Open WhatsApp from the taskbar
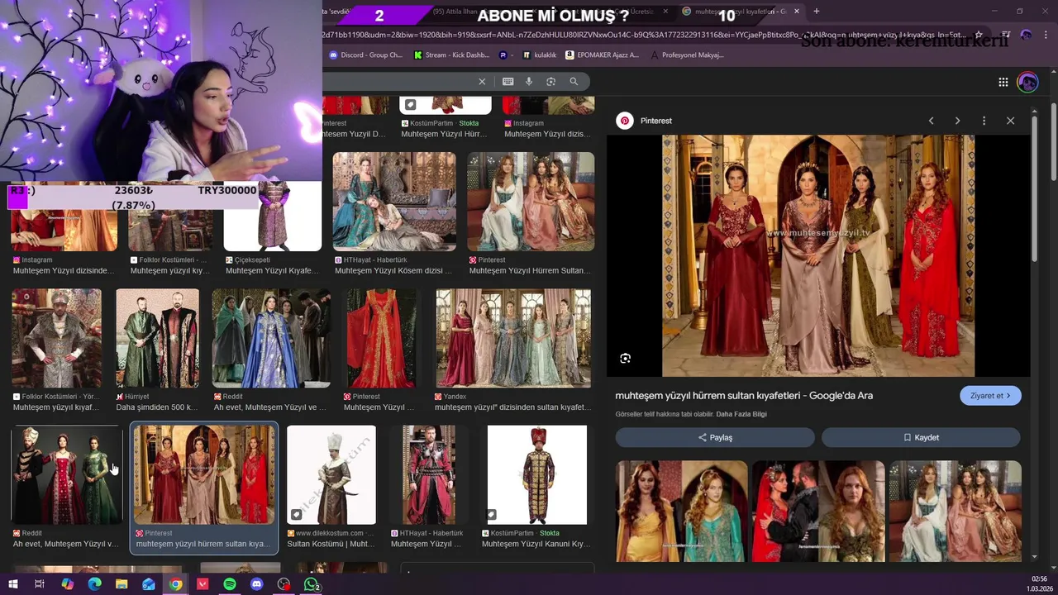Screen dimensions: 1058x595 click(312, 584)
